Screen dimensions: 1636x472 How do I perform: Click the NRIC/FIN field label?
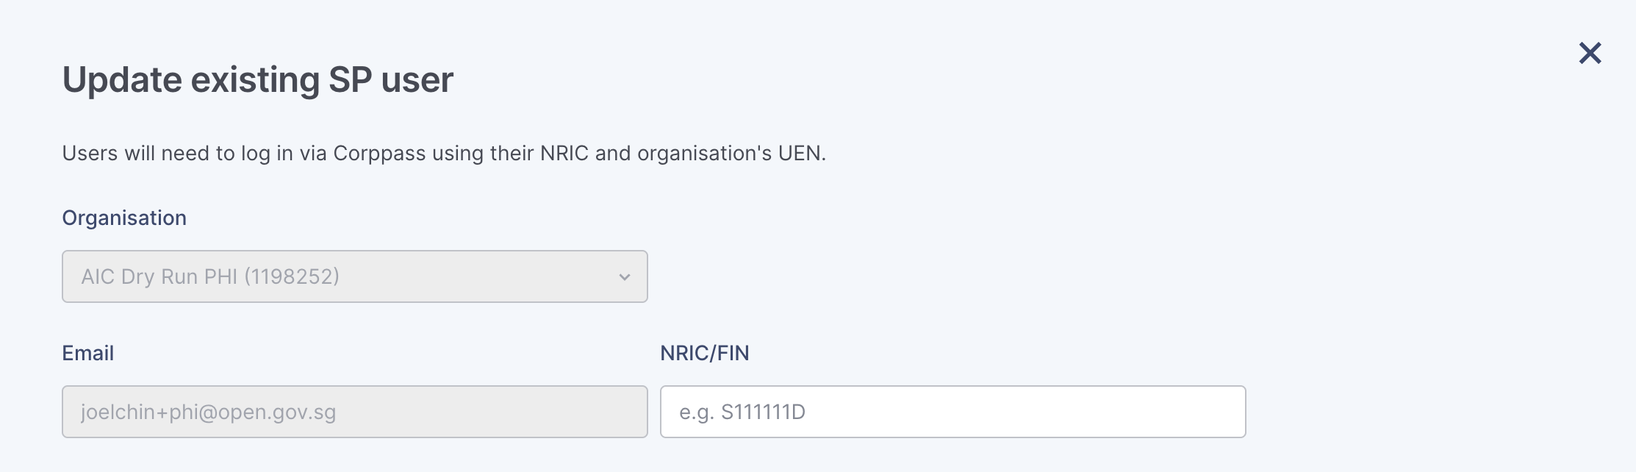[x=704, y=353]
